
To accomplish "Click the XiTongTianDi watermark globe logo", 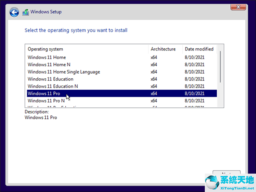I will [x=221, y=182].
